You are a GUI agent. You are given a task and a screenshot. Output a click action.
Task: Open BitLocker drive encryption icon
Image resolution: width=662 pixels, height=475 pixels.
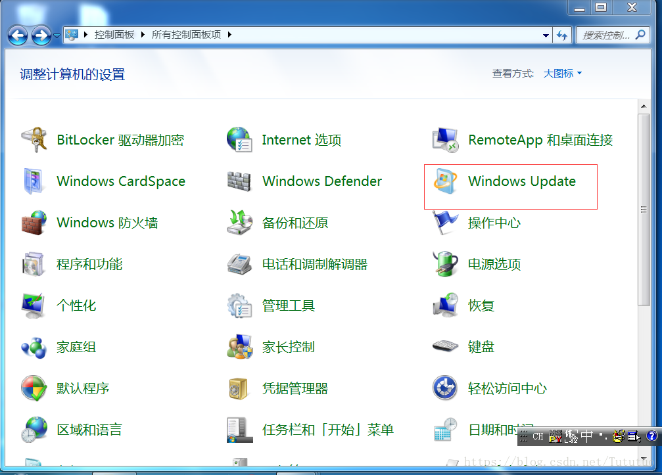click(34, 140)
